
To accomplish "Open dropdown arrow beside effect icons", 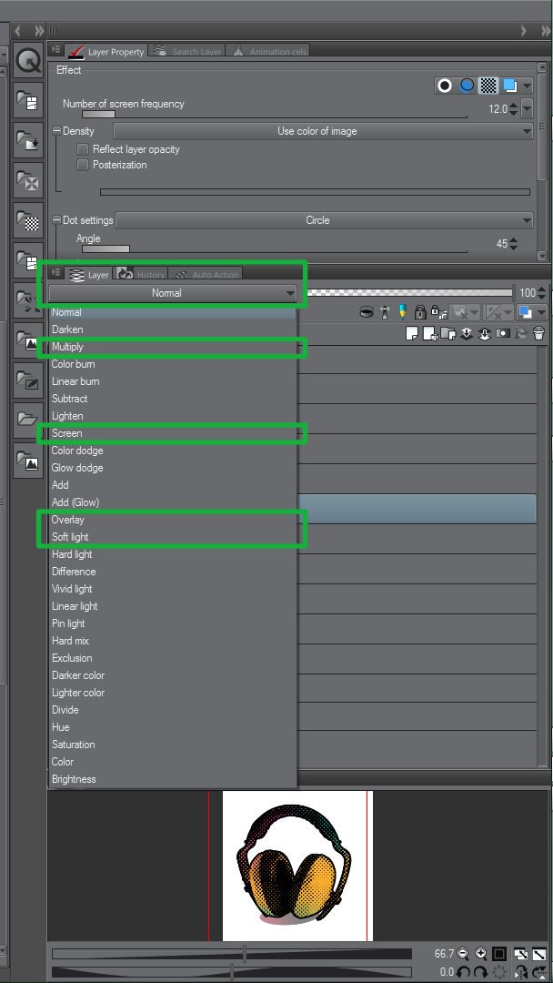I will (527, 86).
